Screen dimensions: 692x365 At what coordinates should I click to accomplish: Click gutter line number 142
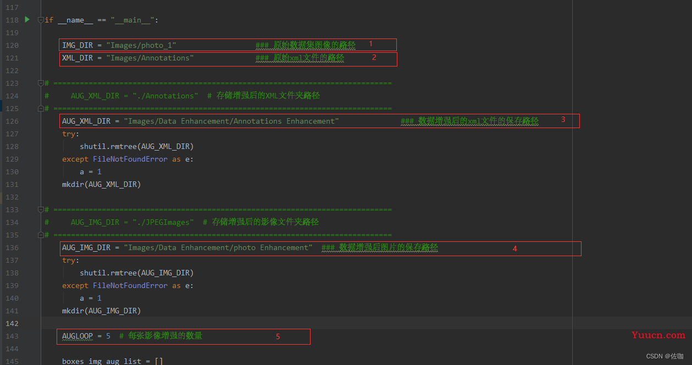coord(12,323)
